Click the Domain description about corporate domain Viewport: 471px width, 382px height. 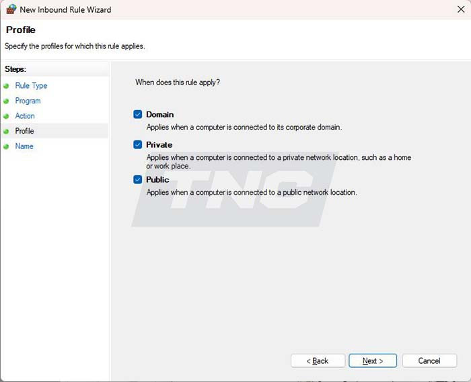click(x=244, y=127)
